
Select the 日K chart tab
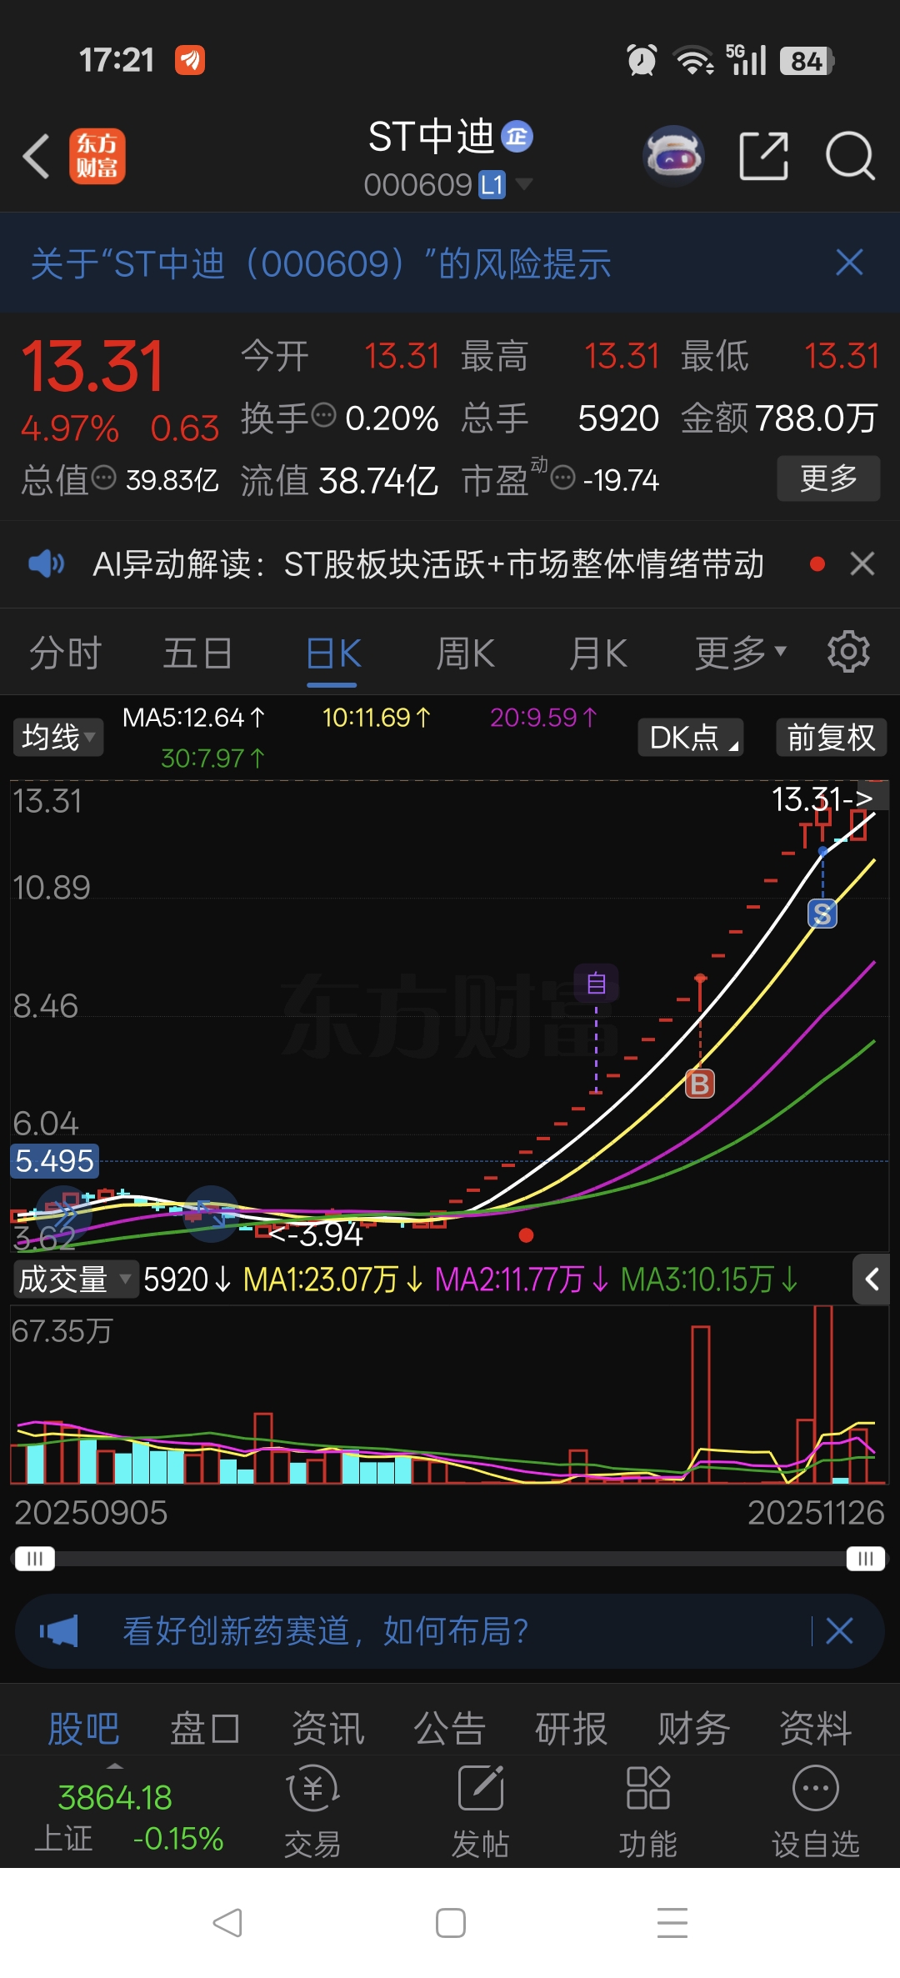[x=332, y=652]
